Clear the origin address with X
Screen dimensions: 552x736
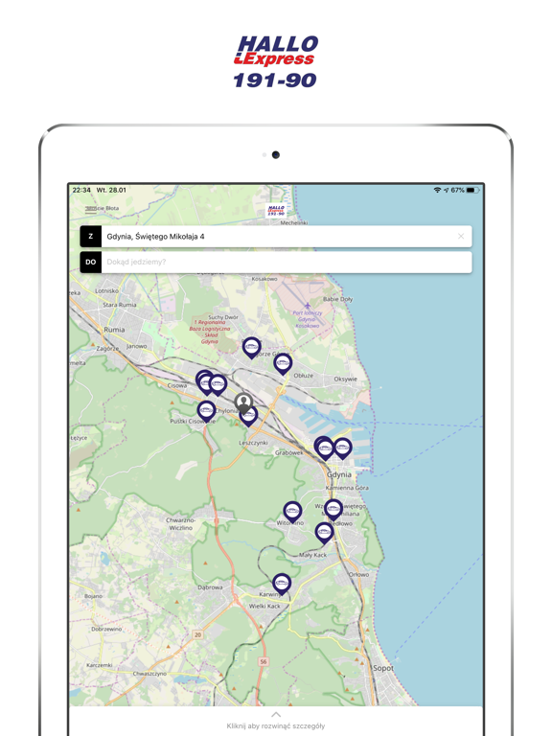click(461, 236)
